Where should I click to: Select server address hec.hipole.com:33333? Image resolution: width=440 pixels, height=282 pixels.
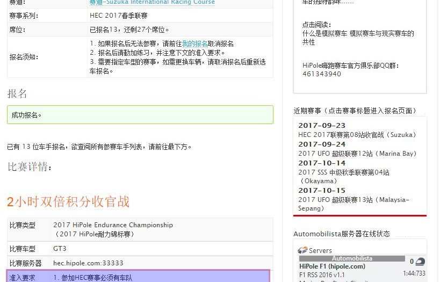click(88, 263)
